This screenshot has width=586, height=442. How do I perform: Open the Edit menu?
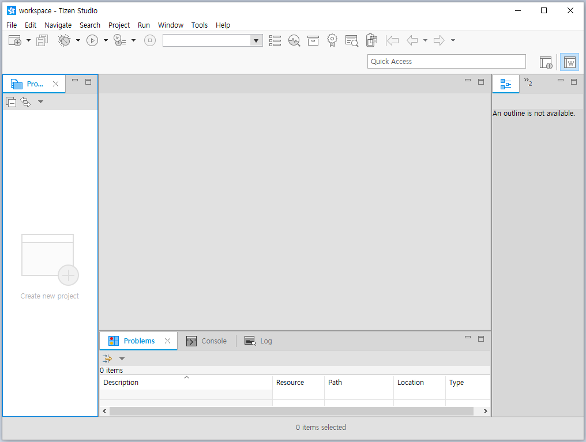[31, 25]
